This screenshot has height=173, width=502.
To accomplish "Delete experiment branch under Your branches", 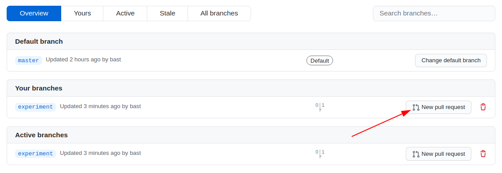I will point(483,107).
